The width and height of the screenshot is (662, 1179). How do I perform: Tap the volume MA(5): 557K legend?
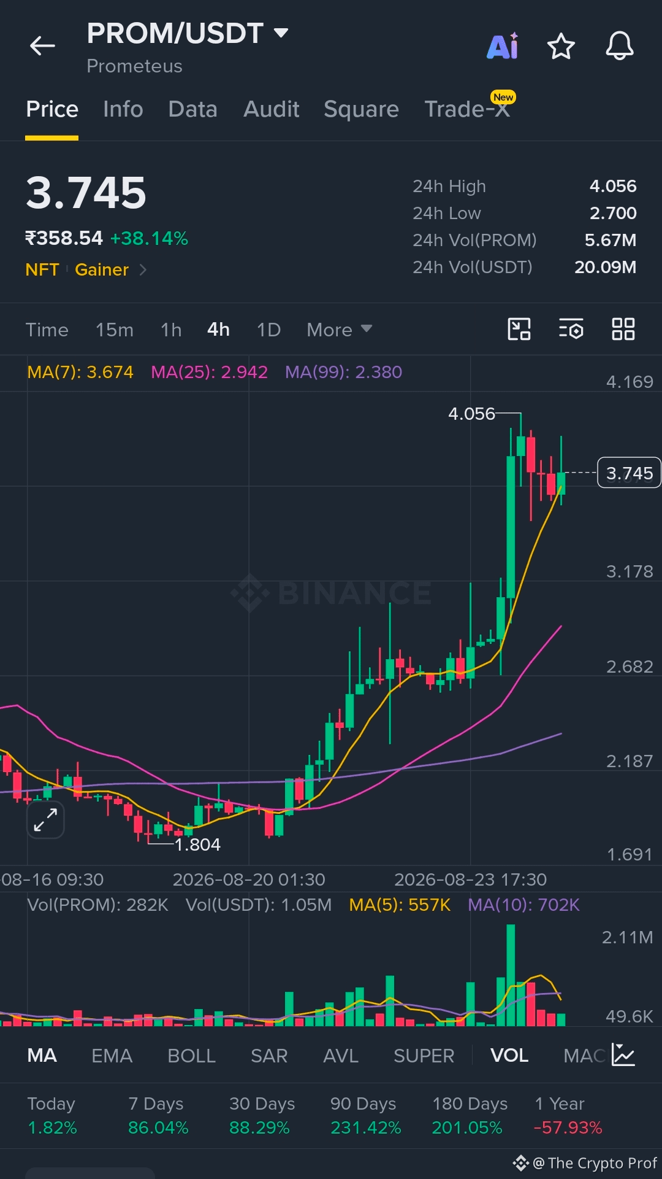pos(400,905)
